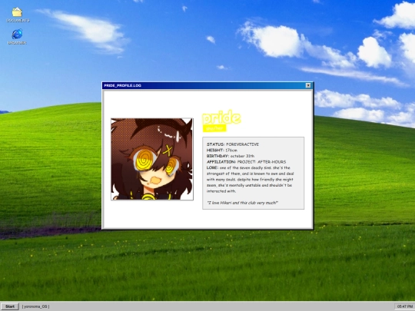Click the yellow 'pride' name heading
The width and height of the screenshot is (415, 311).
tap(221, 117)
